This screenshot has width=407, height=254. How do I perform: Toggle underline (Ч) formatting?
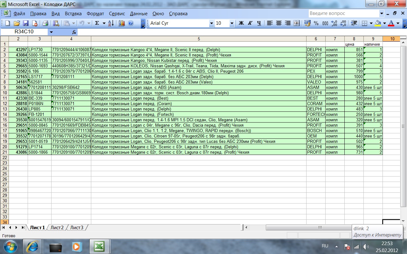(x=259, y=23)
